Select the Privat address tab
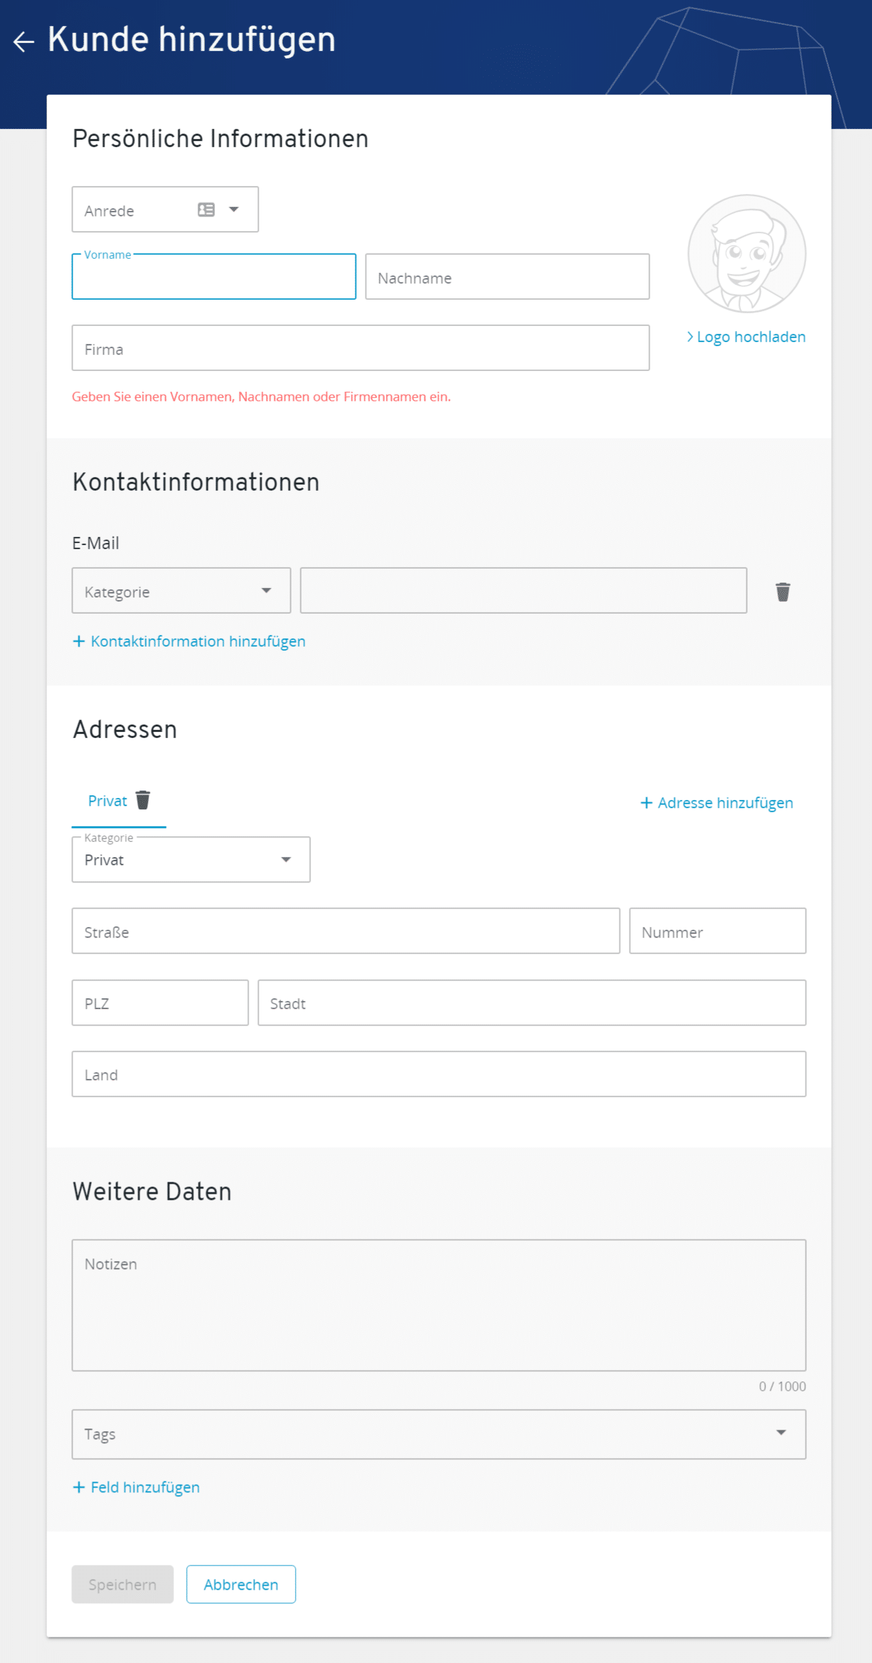 tap(107, 801)
